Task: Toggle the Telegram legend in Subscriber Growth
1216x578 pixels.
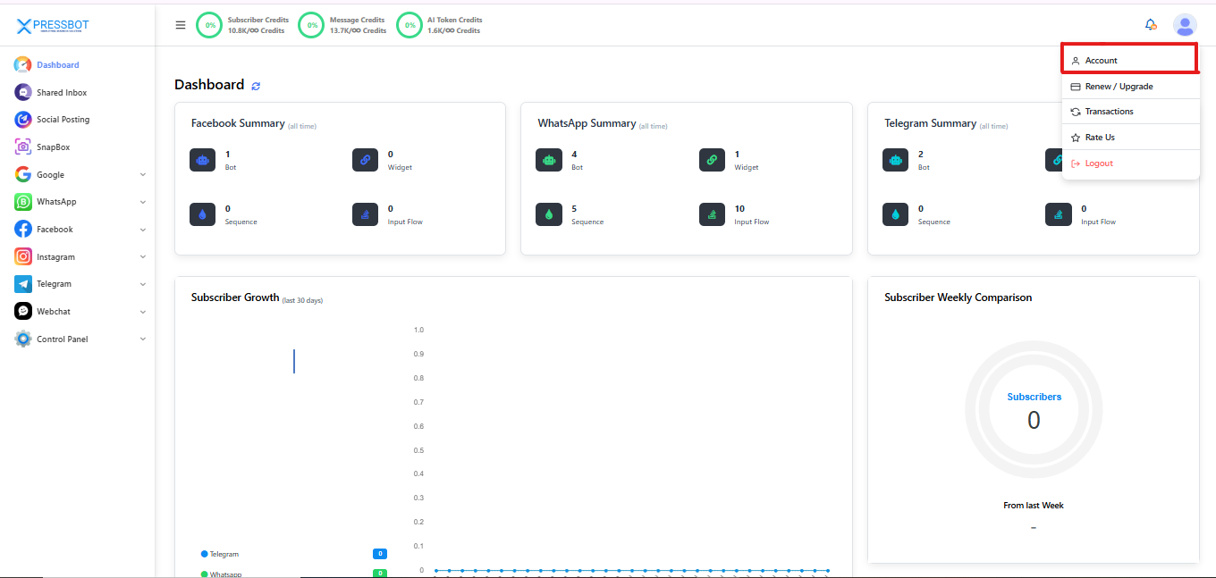Action: (224, 554)
